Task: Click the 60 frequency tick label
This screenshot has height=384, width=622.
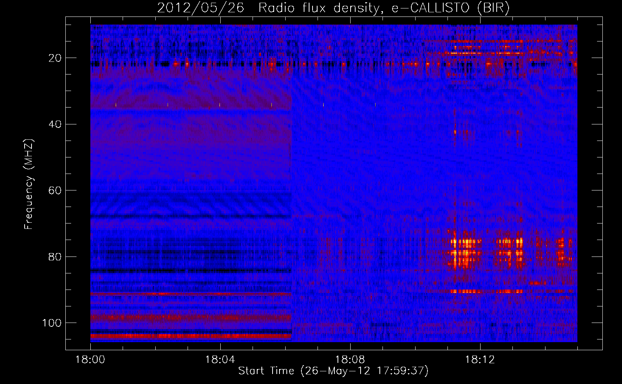Action: tap(55, 190)
